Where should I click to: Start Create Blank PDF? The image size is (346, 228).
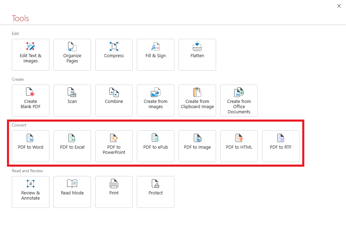31,100
